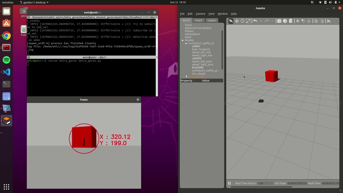Click the clock showing Ara 12 19:10
343x193 pixels.
click(178, 2)
